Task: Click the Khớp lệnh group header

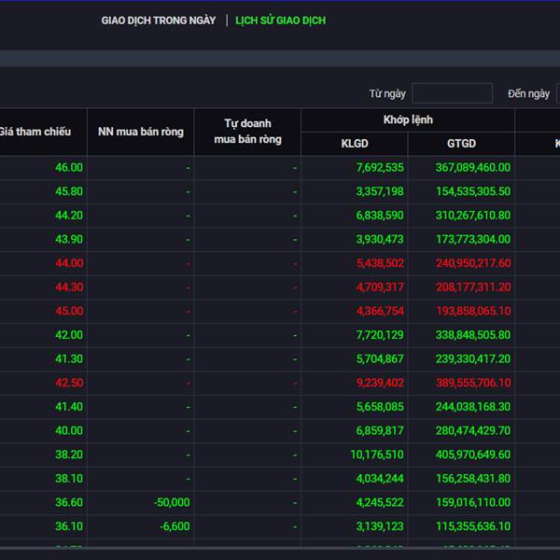Action: point(408,120)
